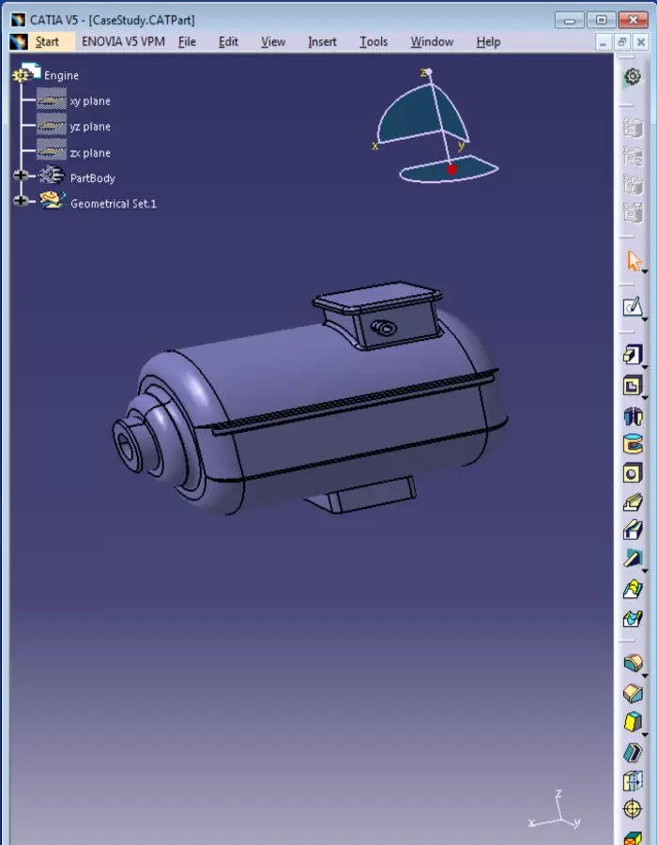657x845 pixels.
Task: Click the red compass manipulation handle
Action: (451, 170)
